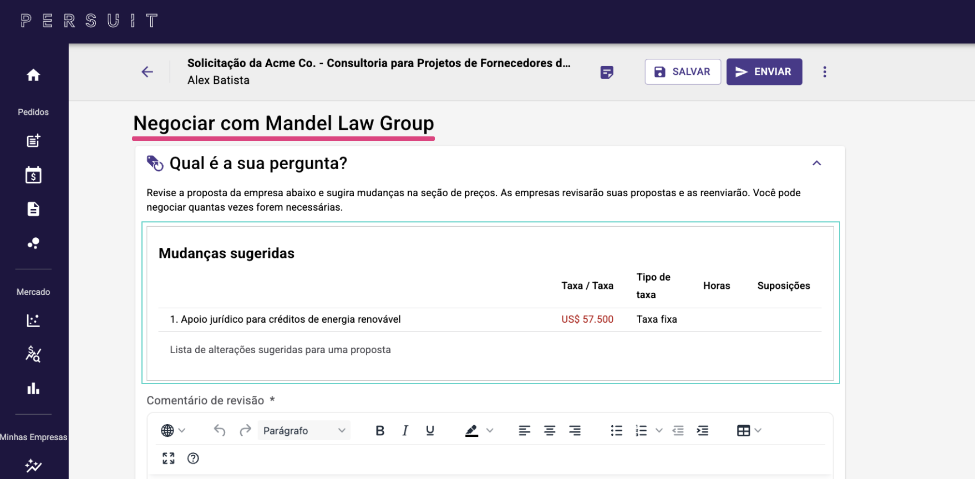Viewport: 975px width, 479px height.
Task: Click the Taxa / Taxa column header
Action: pos(587,286)
